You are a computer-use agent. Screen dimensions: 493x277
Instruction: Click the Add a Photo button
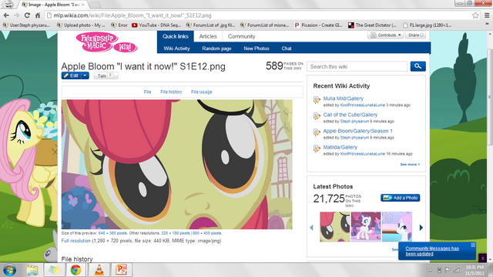point(401,198)
